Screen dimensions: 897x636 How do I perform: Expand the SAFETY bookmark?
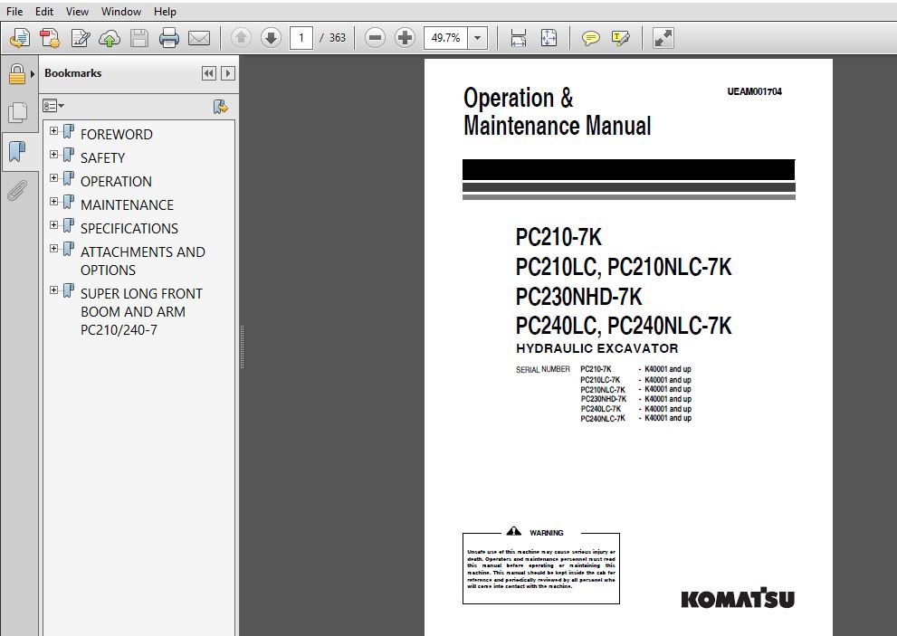(x=53, y=155)
